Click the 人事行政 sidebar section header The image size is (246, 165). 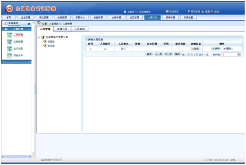click(17, 29)
